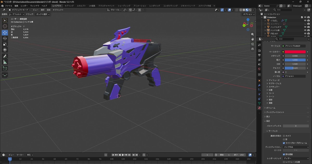Switch perspective/orthographic grid icon

252,49
